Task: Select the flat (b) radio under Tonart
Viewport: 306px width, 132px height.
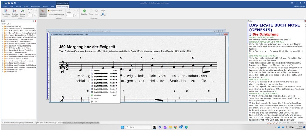Action: click(35, 15)
